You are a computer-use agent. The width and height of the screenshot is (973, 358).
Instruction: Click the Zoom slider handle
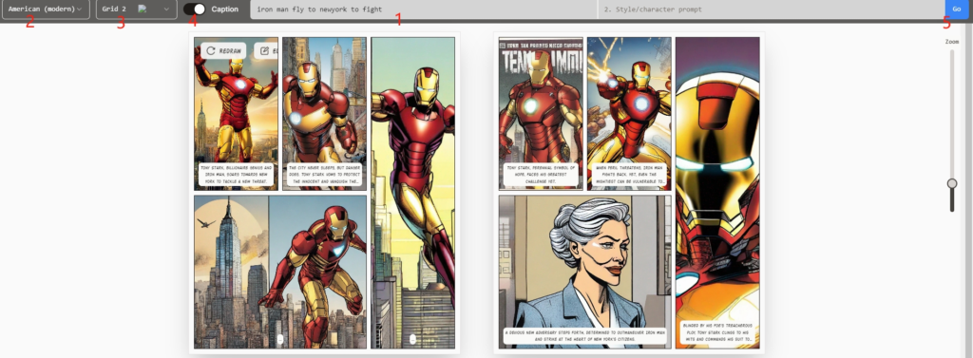[952, 183]
